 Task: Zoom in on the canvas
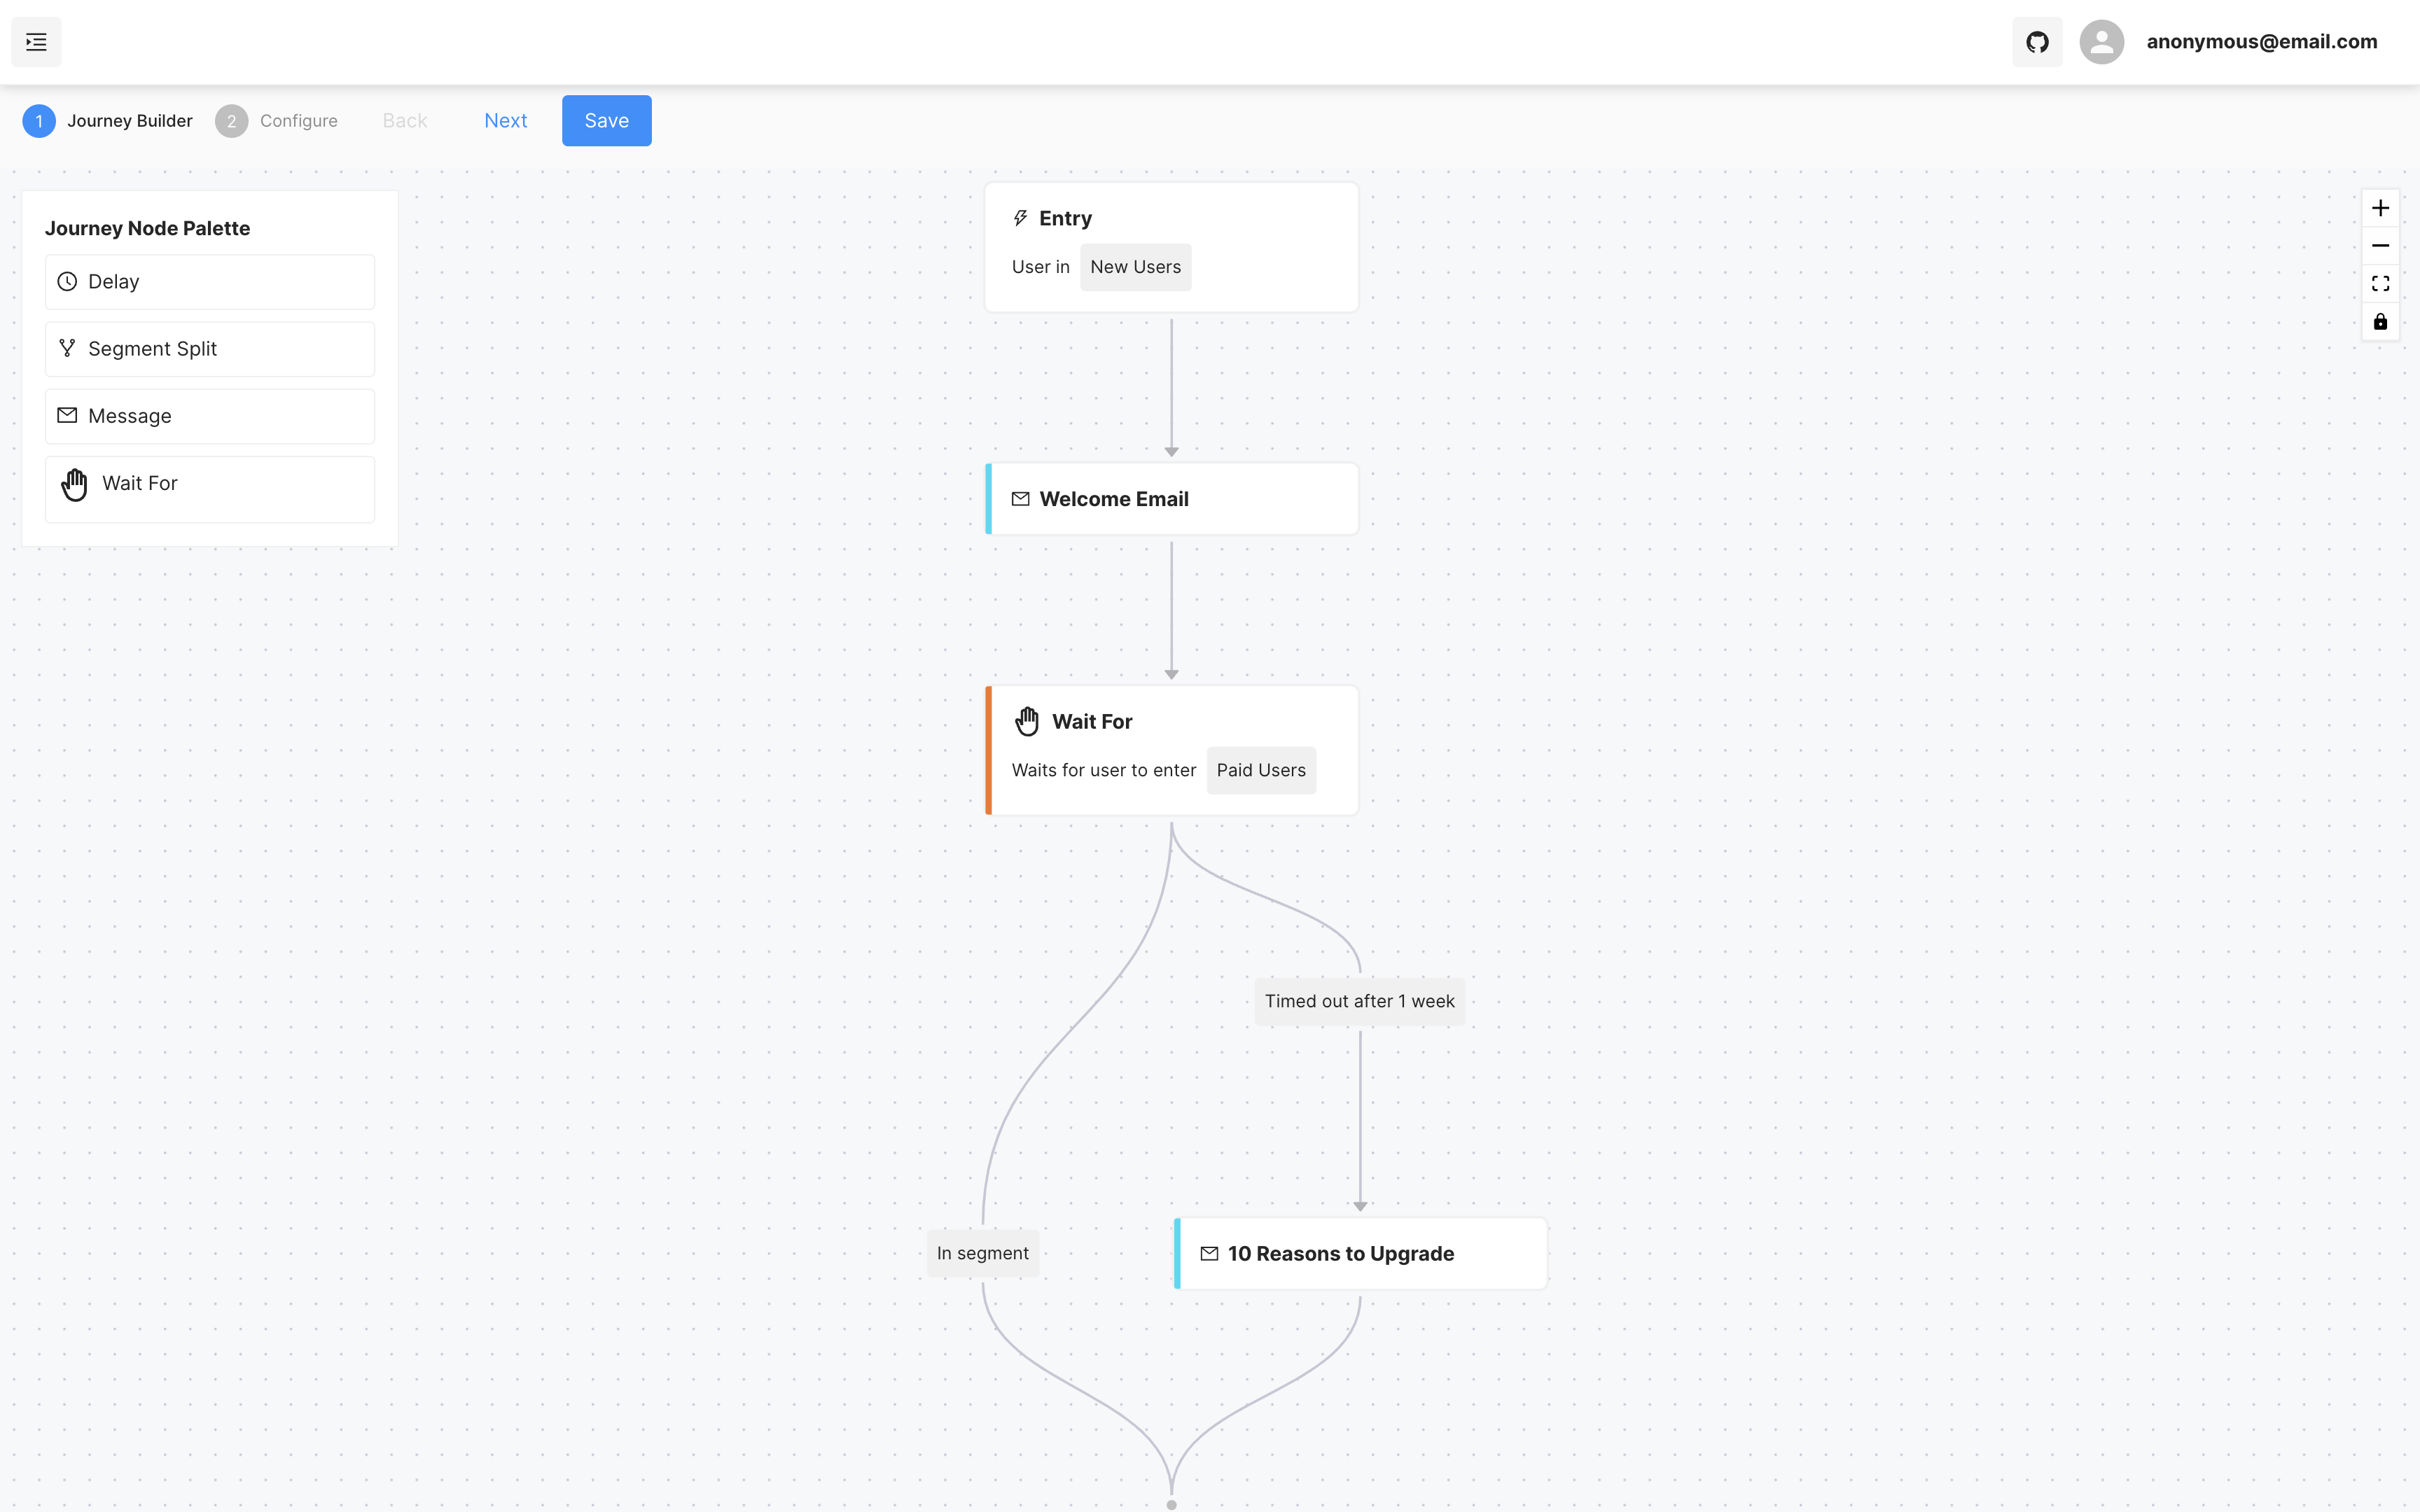tap(2380, 208)
